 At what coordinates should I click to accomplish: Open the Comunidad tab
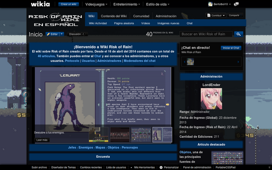(x=141, y=16)
